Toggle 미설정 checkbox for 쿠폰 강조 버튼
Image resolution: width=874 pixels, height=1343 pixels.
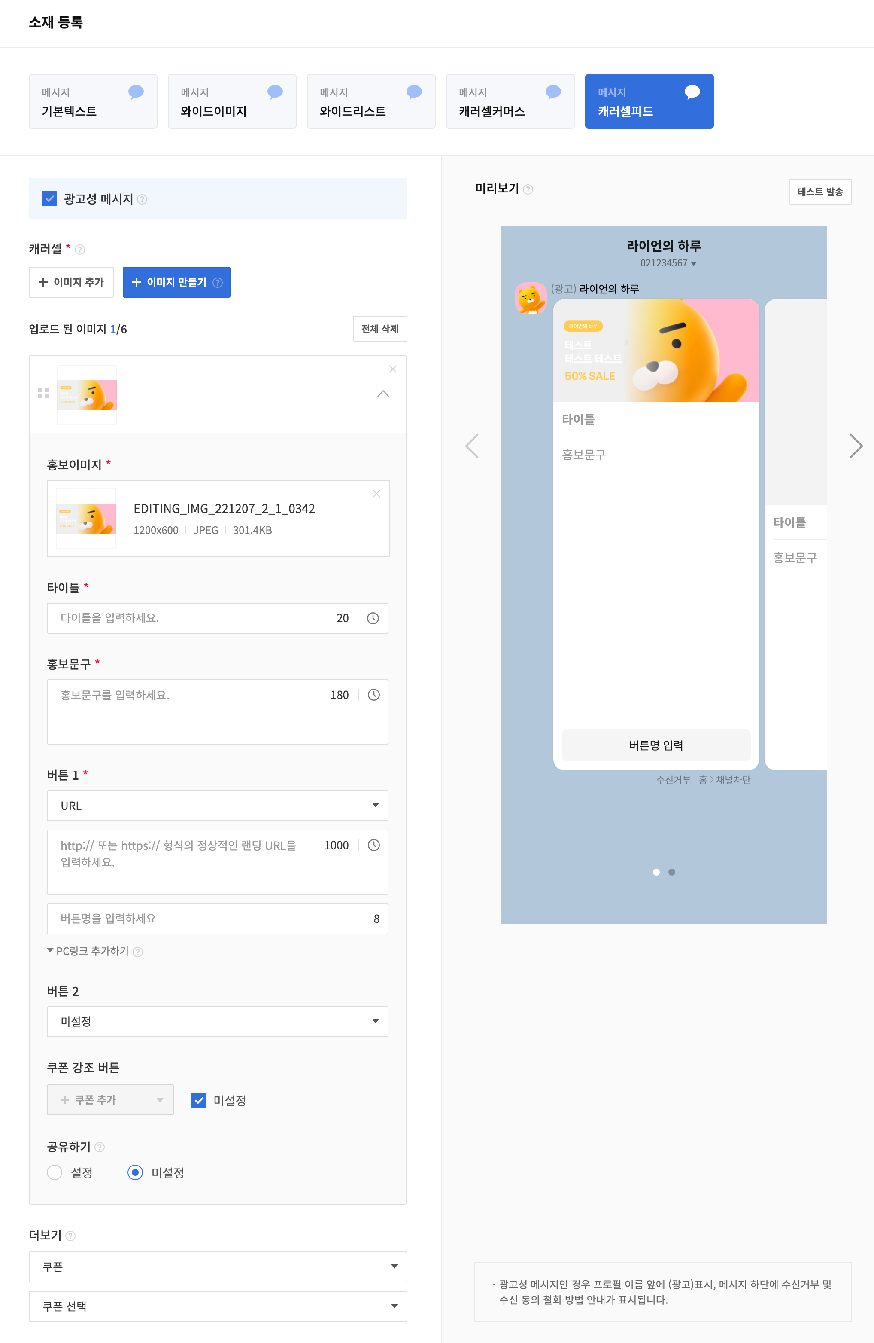click(x=198, y=1100)
